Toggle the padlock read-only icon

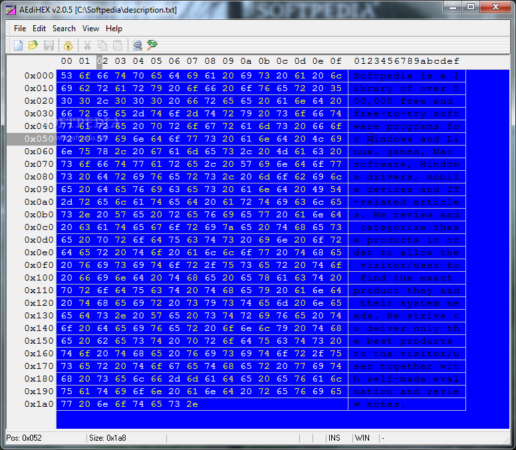[68, 45]
